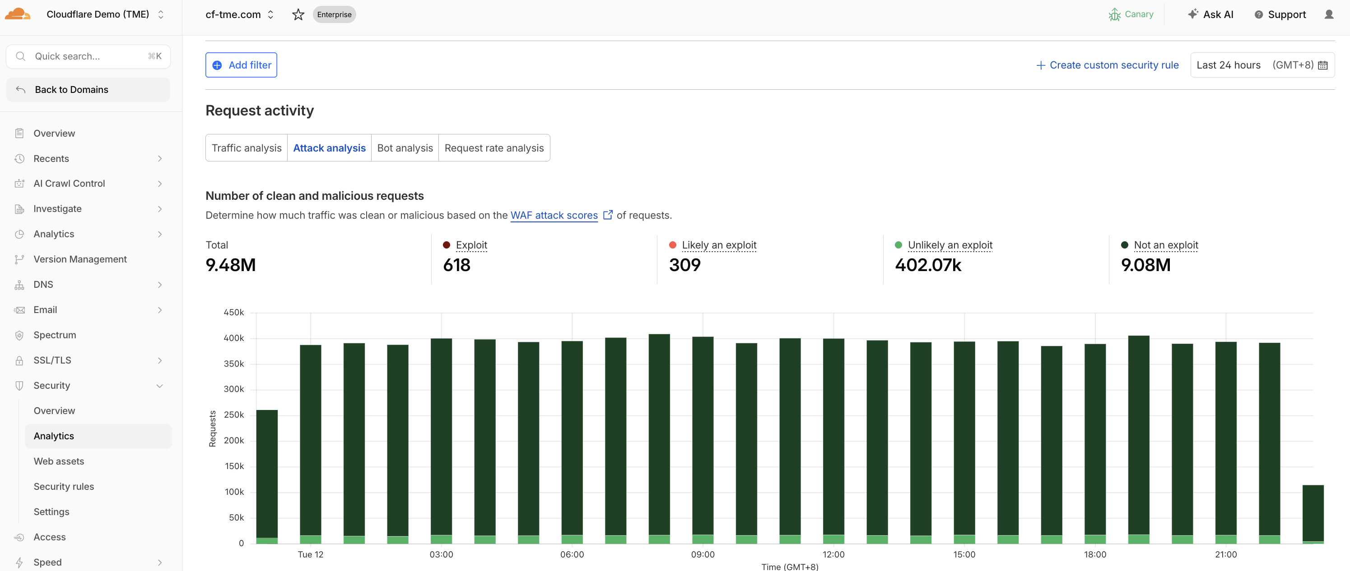
Task: Click the Investigate document icon
Action: pos(19,209)
